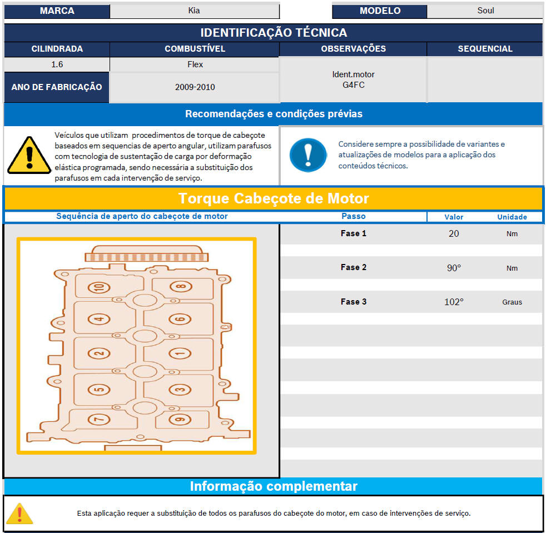Click the small warning triangle in Informação complementar

19,513
